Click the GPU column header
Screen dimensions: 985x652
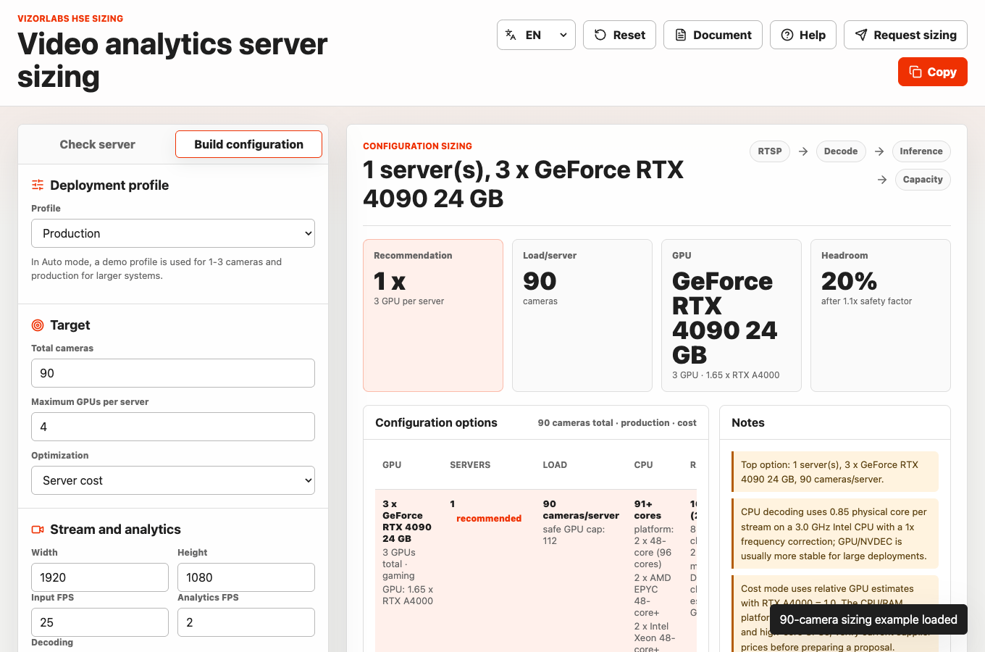392,465
